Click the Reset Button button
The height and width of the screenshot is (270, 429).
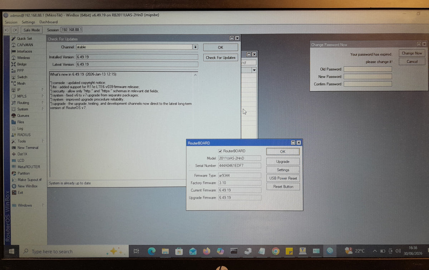click(283, 186)
